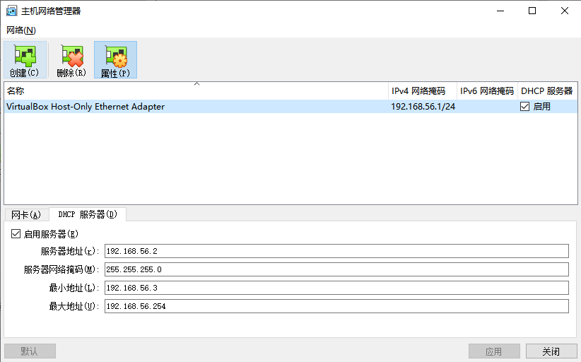Close window with the X button
581x362 pixels.
pyautogui.click(x=564, y=11)
